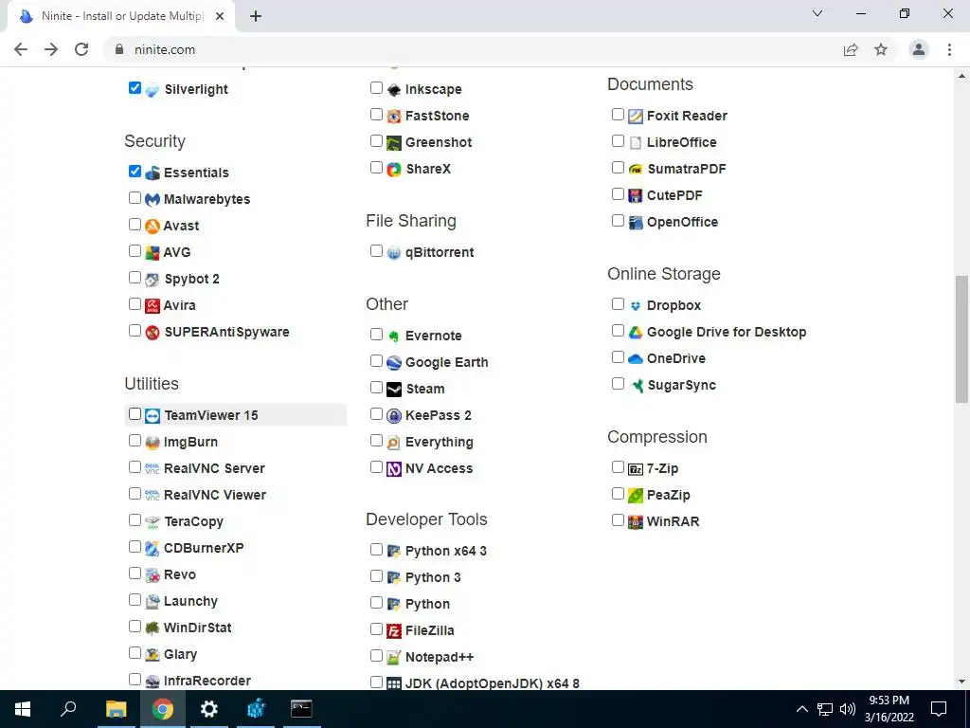Select the LibreOffice checkbox
970x728 pixels.
[618, 141]
